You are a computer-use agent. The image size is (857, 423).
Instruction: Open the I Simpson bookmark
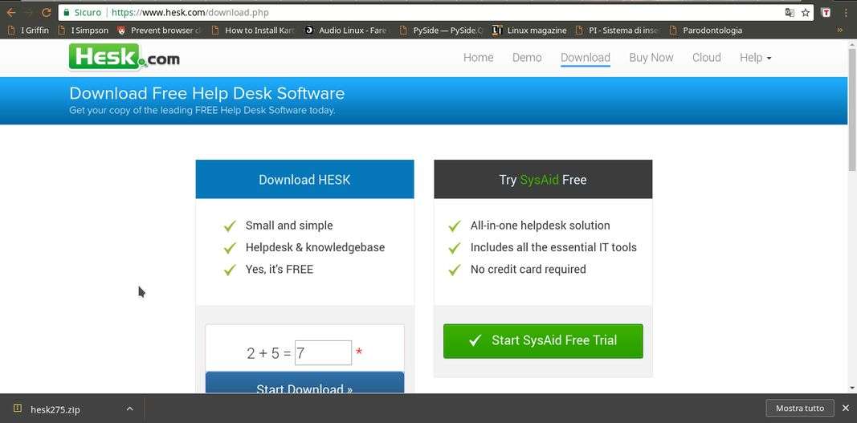click(83, 31)
